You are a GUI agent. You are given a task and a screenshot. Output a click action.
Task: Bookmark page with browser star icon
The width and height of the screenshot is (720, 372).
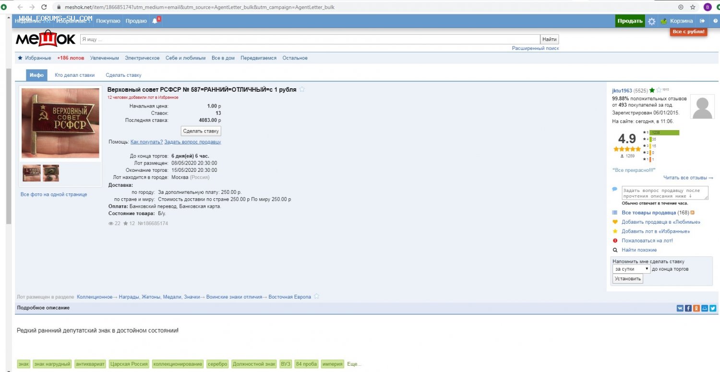coord(693,7)
